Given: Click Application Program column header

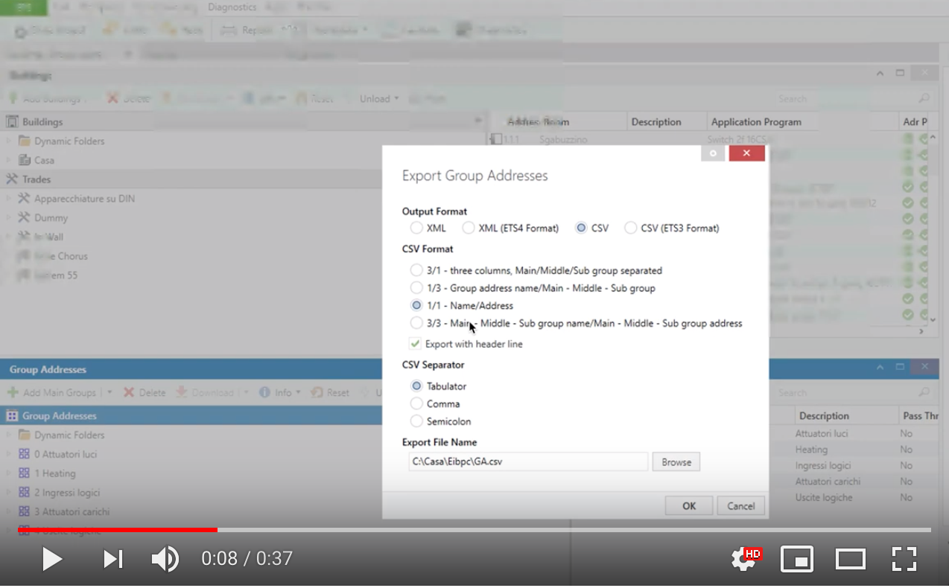Looking at the screenshot, I should point(756,122).
